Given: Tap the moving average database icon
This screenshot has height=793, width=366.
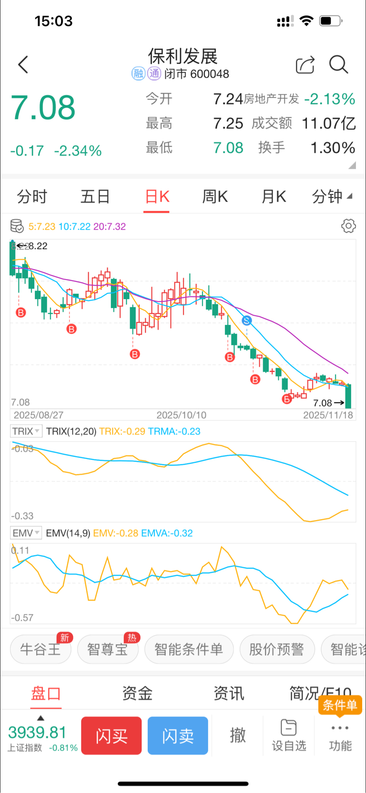Looking at the screenshot, I should coord(17,226).
